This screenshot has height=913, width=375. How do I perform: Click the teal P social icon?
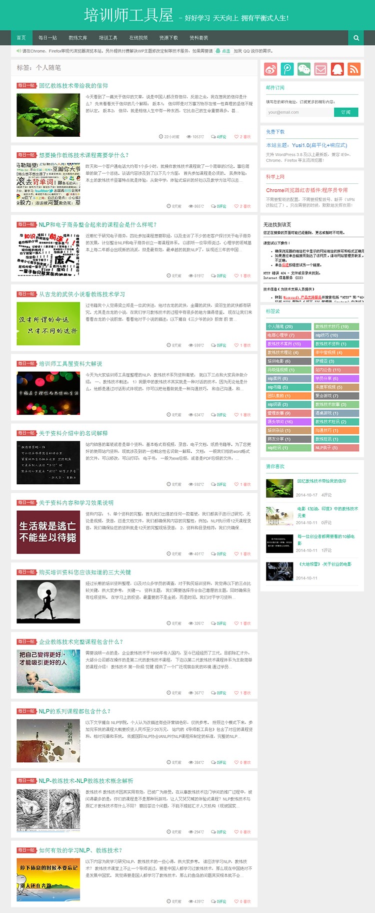tap(287, 69)
